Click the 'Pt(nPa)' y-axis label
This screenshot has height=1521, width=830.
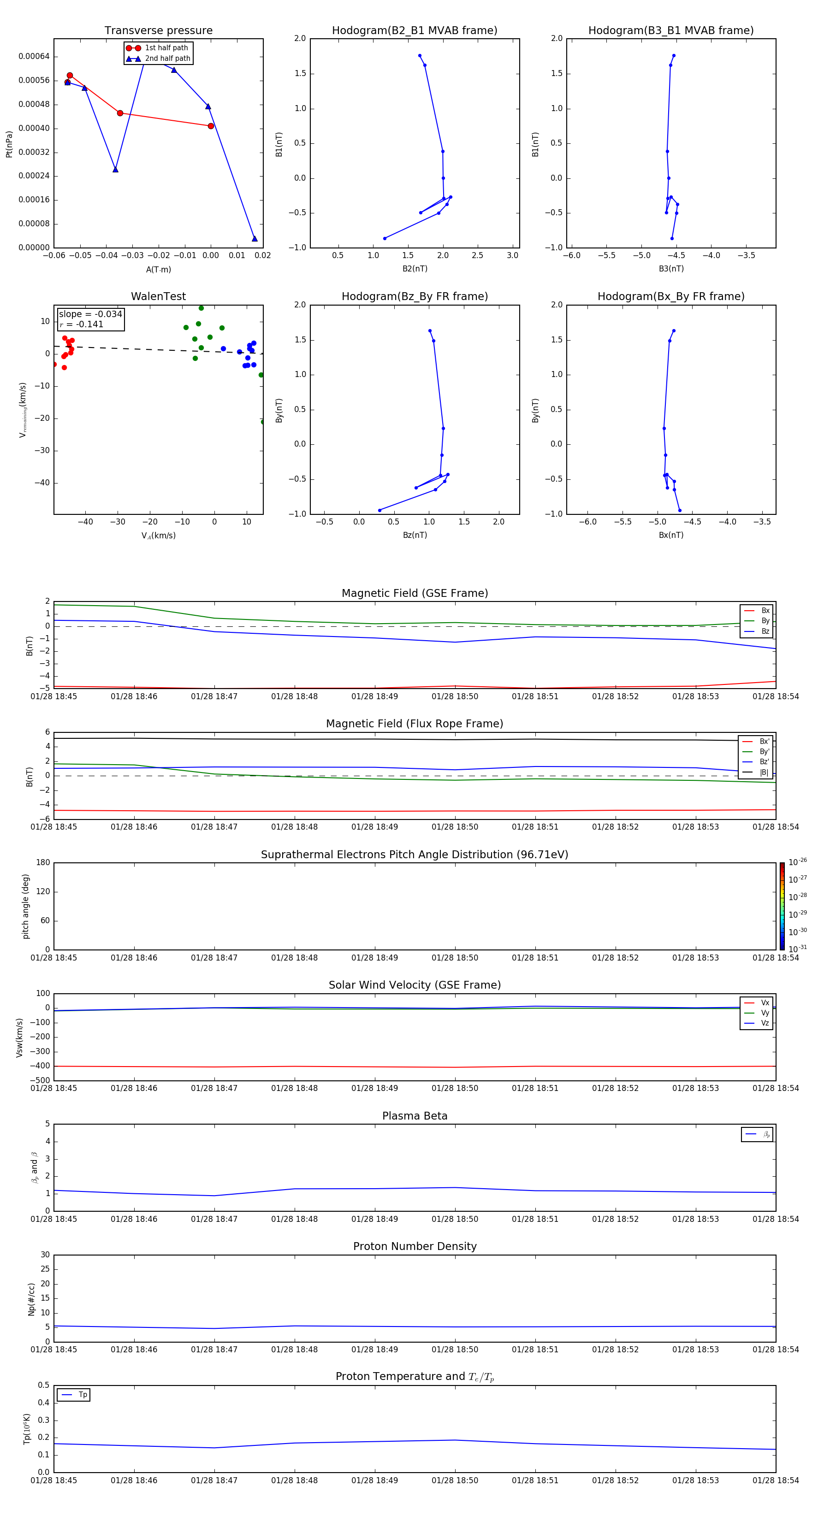[x=9, y=144]
